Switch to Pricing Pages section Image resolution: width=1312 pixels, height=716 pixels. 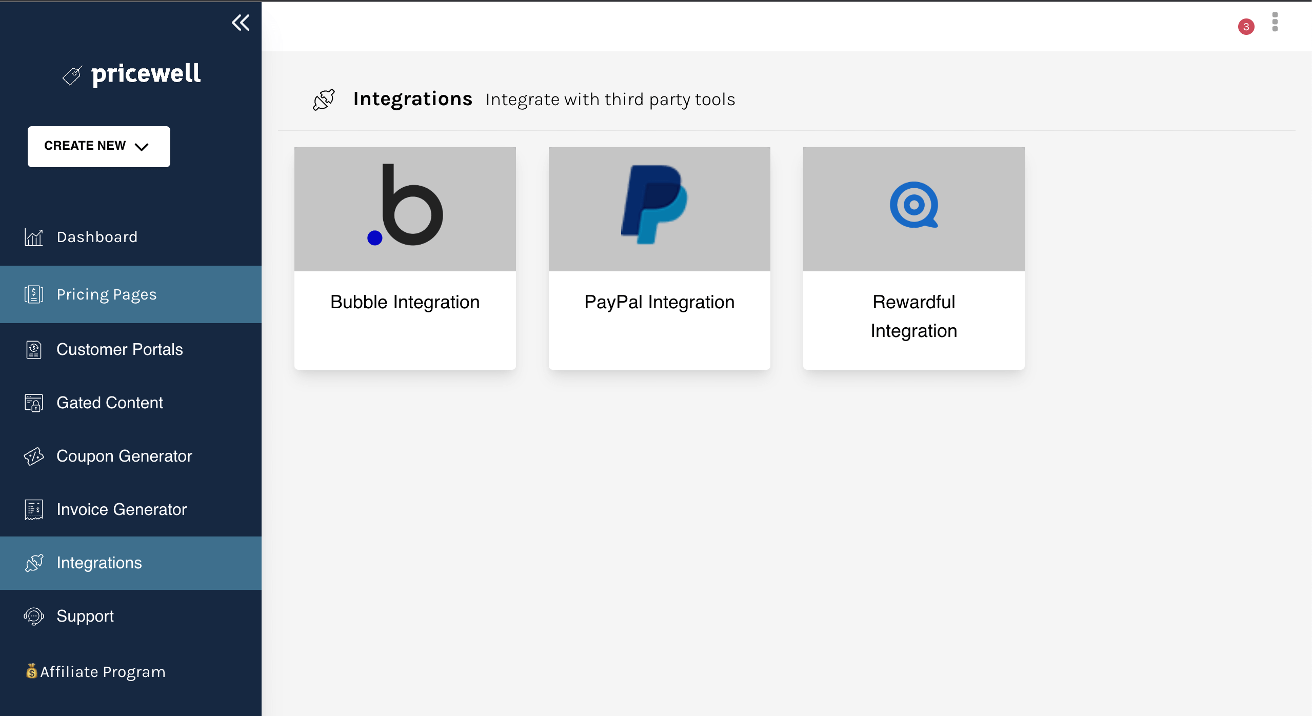click(107, 294)
